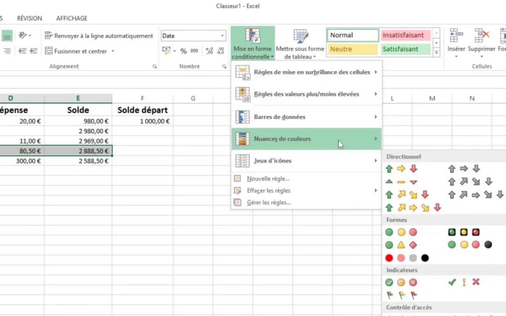Choose 3 colored arrows icon set
506x316 pixels.
coord(402,169)
